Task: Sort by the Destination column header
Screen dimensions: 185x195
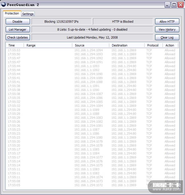Action: click(x=127, y=45)
